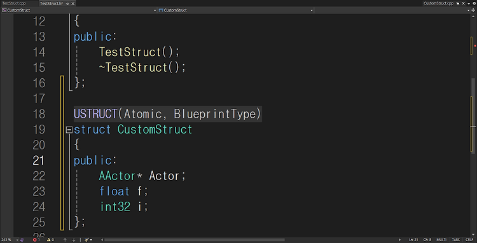The width and height of the screenshot is (477, 243).
Task: Open the CustomStruct.cpp preview tab
Action: [438, 3]
